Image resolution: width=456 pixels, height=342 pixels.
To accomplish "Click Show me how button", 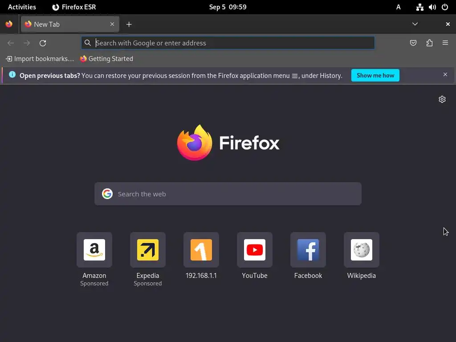I will (375, 75).
